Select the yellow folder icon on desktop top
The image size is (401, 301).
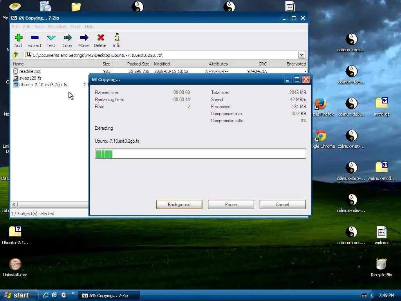coord(76,6)
